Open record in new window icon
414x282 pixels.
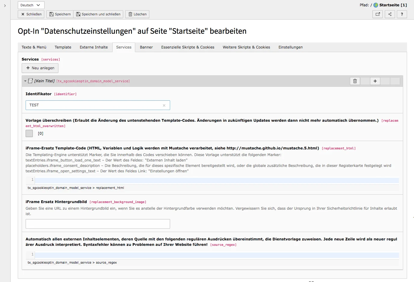[x=377, y=14]
